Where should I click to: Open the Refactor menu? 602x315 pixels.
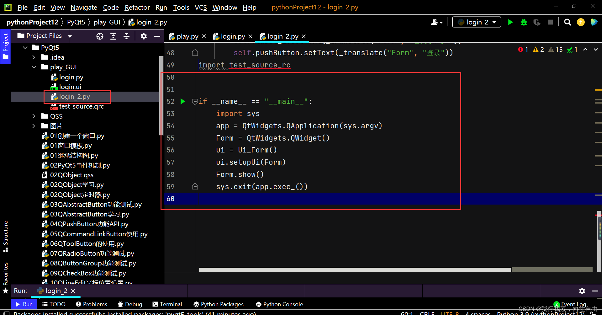click(137, 7)
